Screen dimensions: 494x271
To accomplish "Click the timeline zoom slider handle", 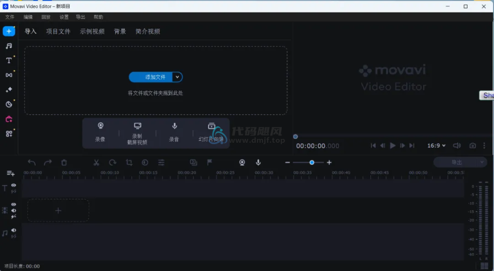I will pyautogui.click(x=312, y=163).
